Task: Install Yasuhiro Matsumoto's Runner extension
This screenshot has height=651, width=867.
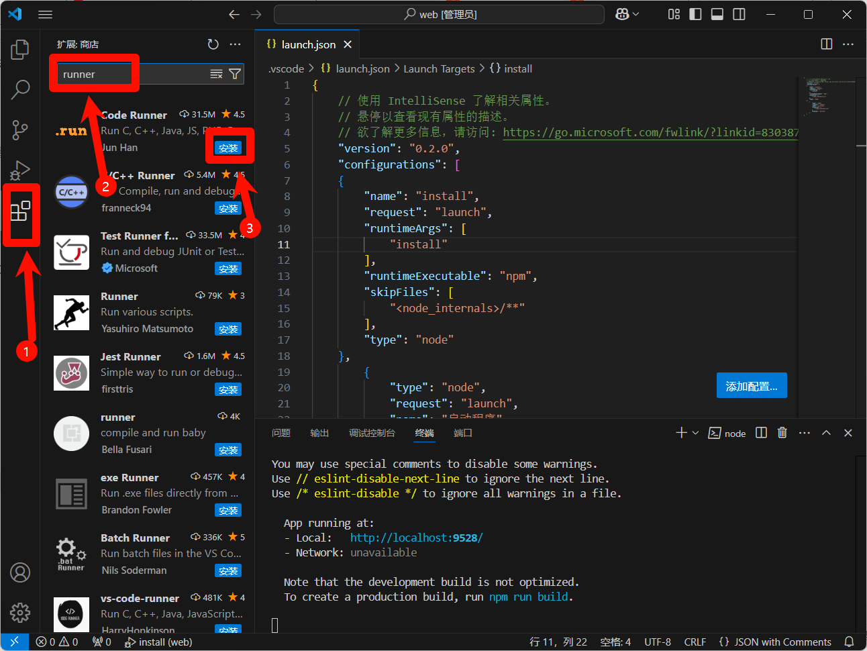Action: (228, 330)
